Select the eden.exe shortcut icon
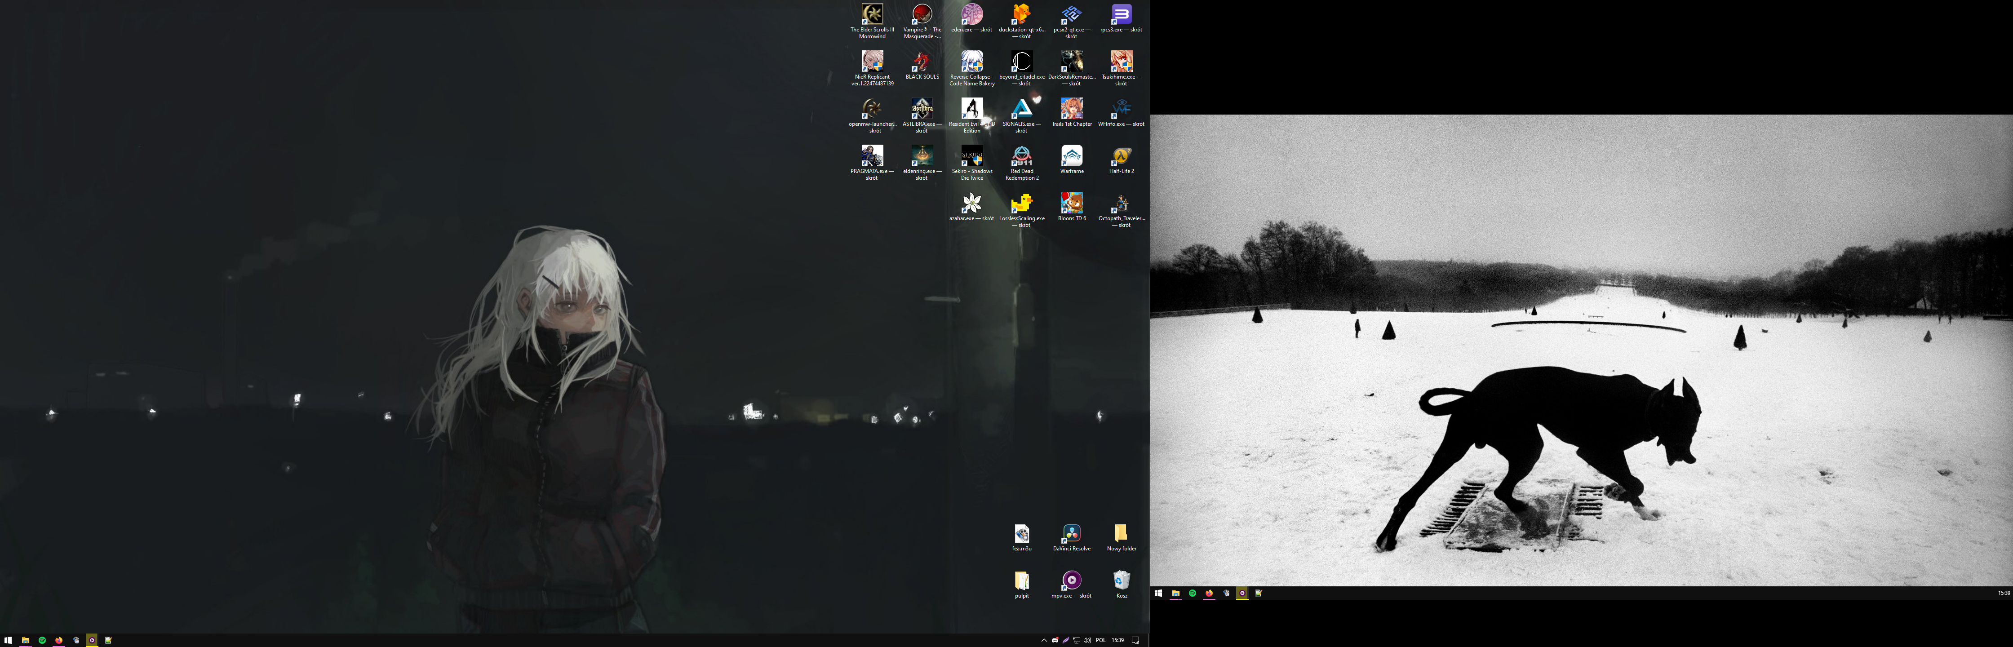This screenshot has width=2013, height=647. [972, 19]
